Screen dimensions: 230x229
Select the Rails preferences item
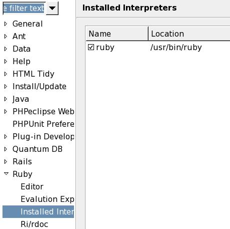[x=22, y=161]
